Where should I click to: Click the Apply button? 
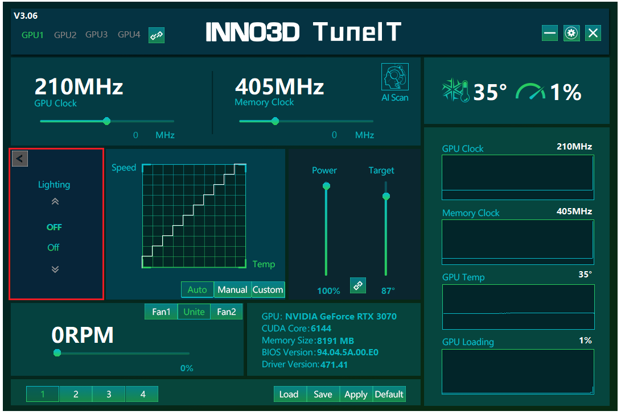(356, 394)
